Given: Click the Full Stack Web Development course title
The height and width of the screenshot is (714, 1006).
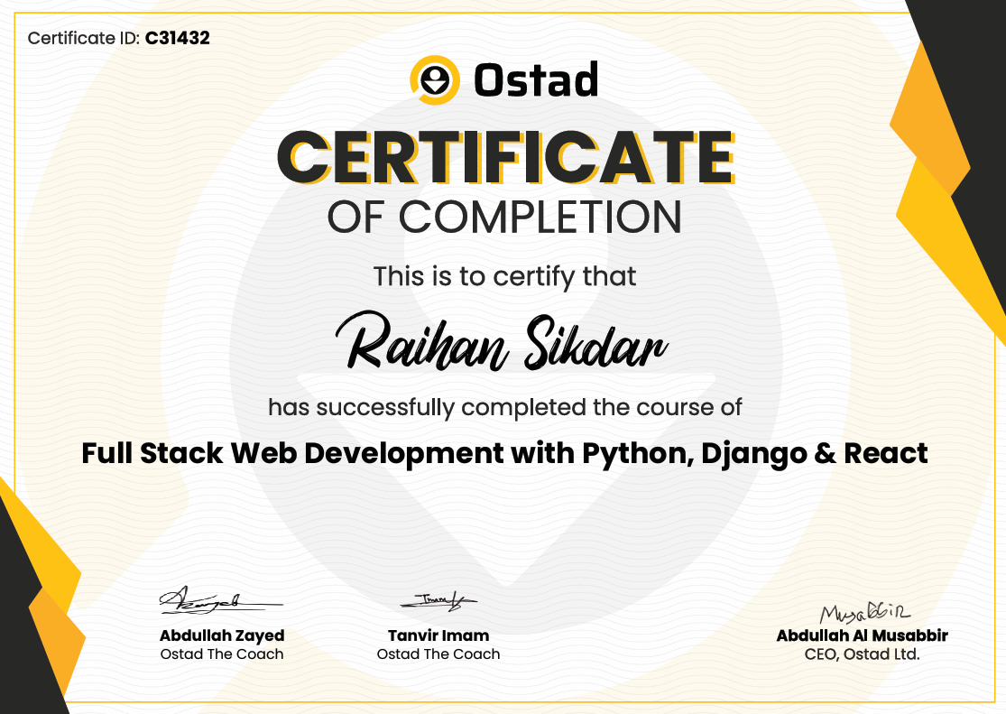Looking at the screenshot, I should click(504, 453).
